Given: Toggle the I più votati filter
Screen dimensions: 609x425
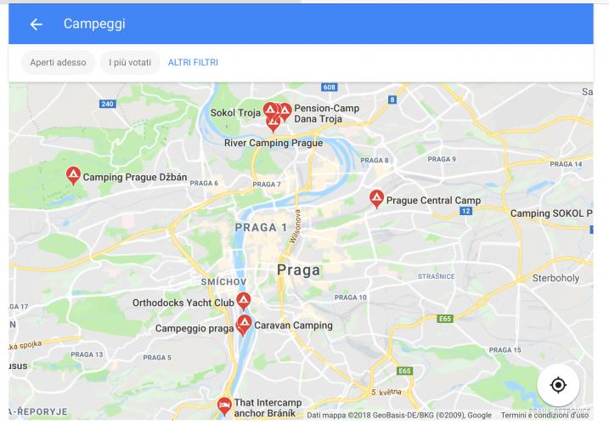Looking at the screenshot, I should [130, 62].
